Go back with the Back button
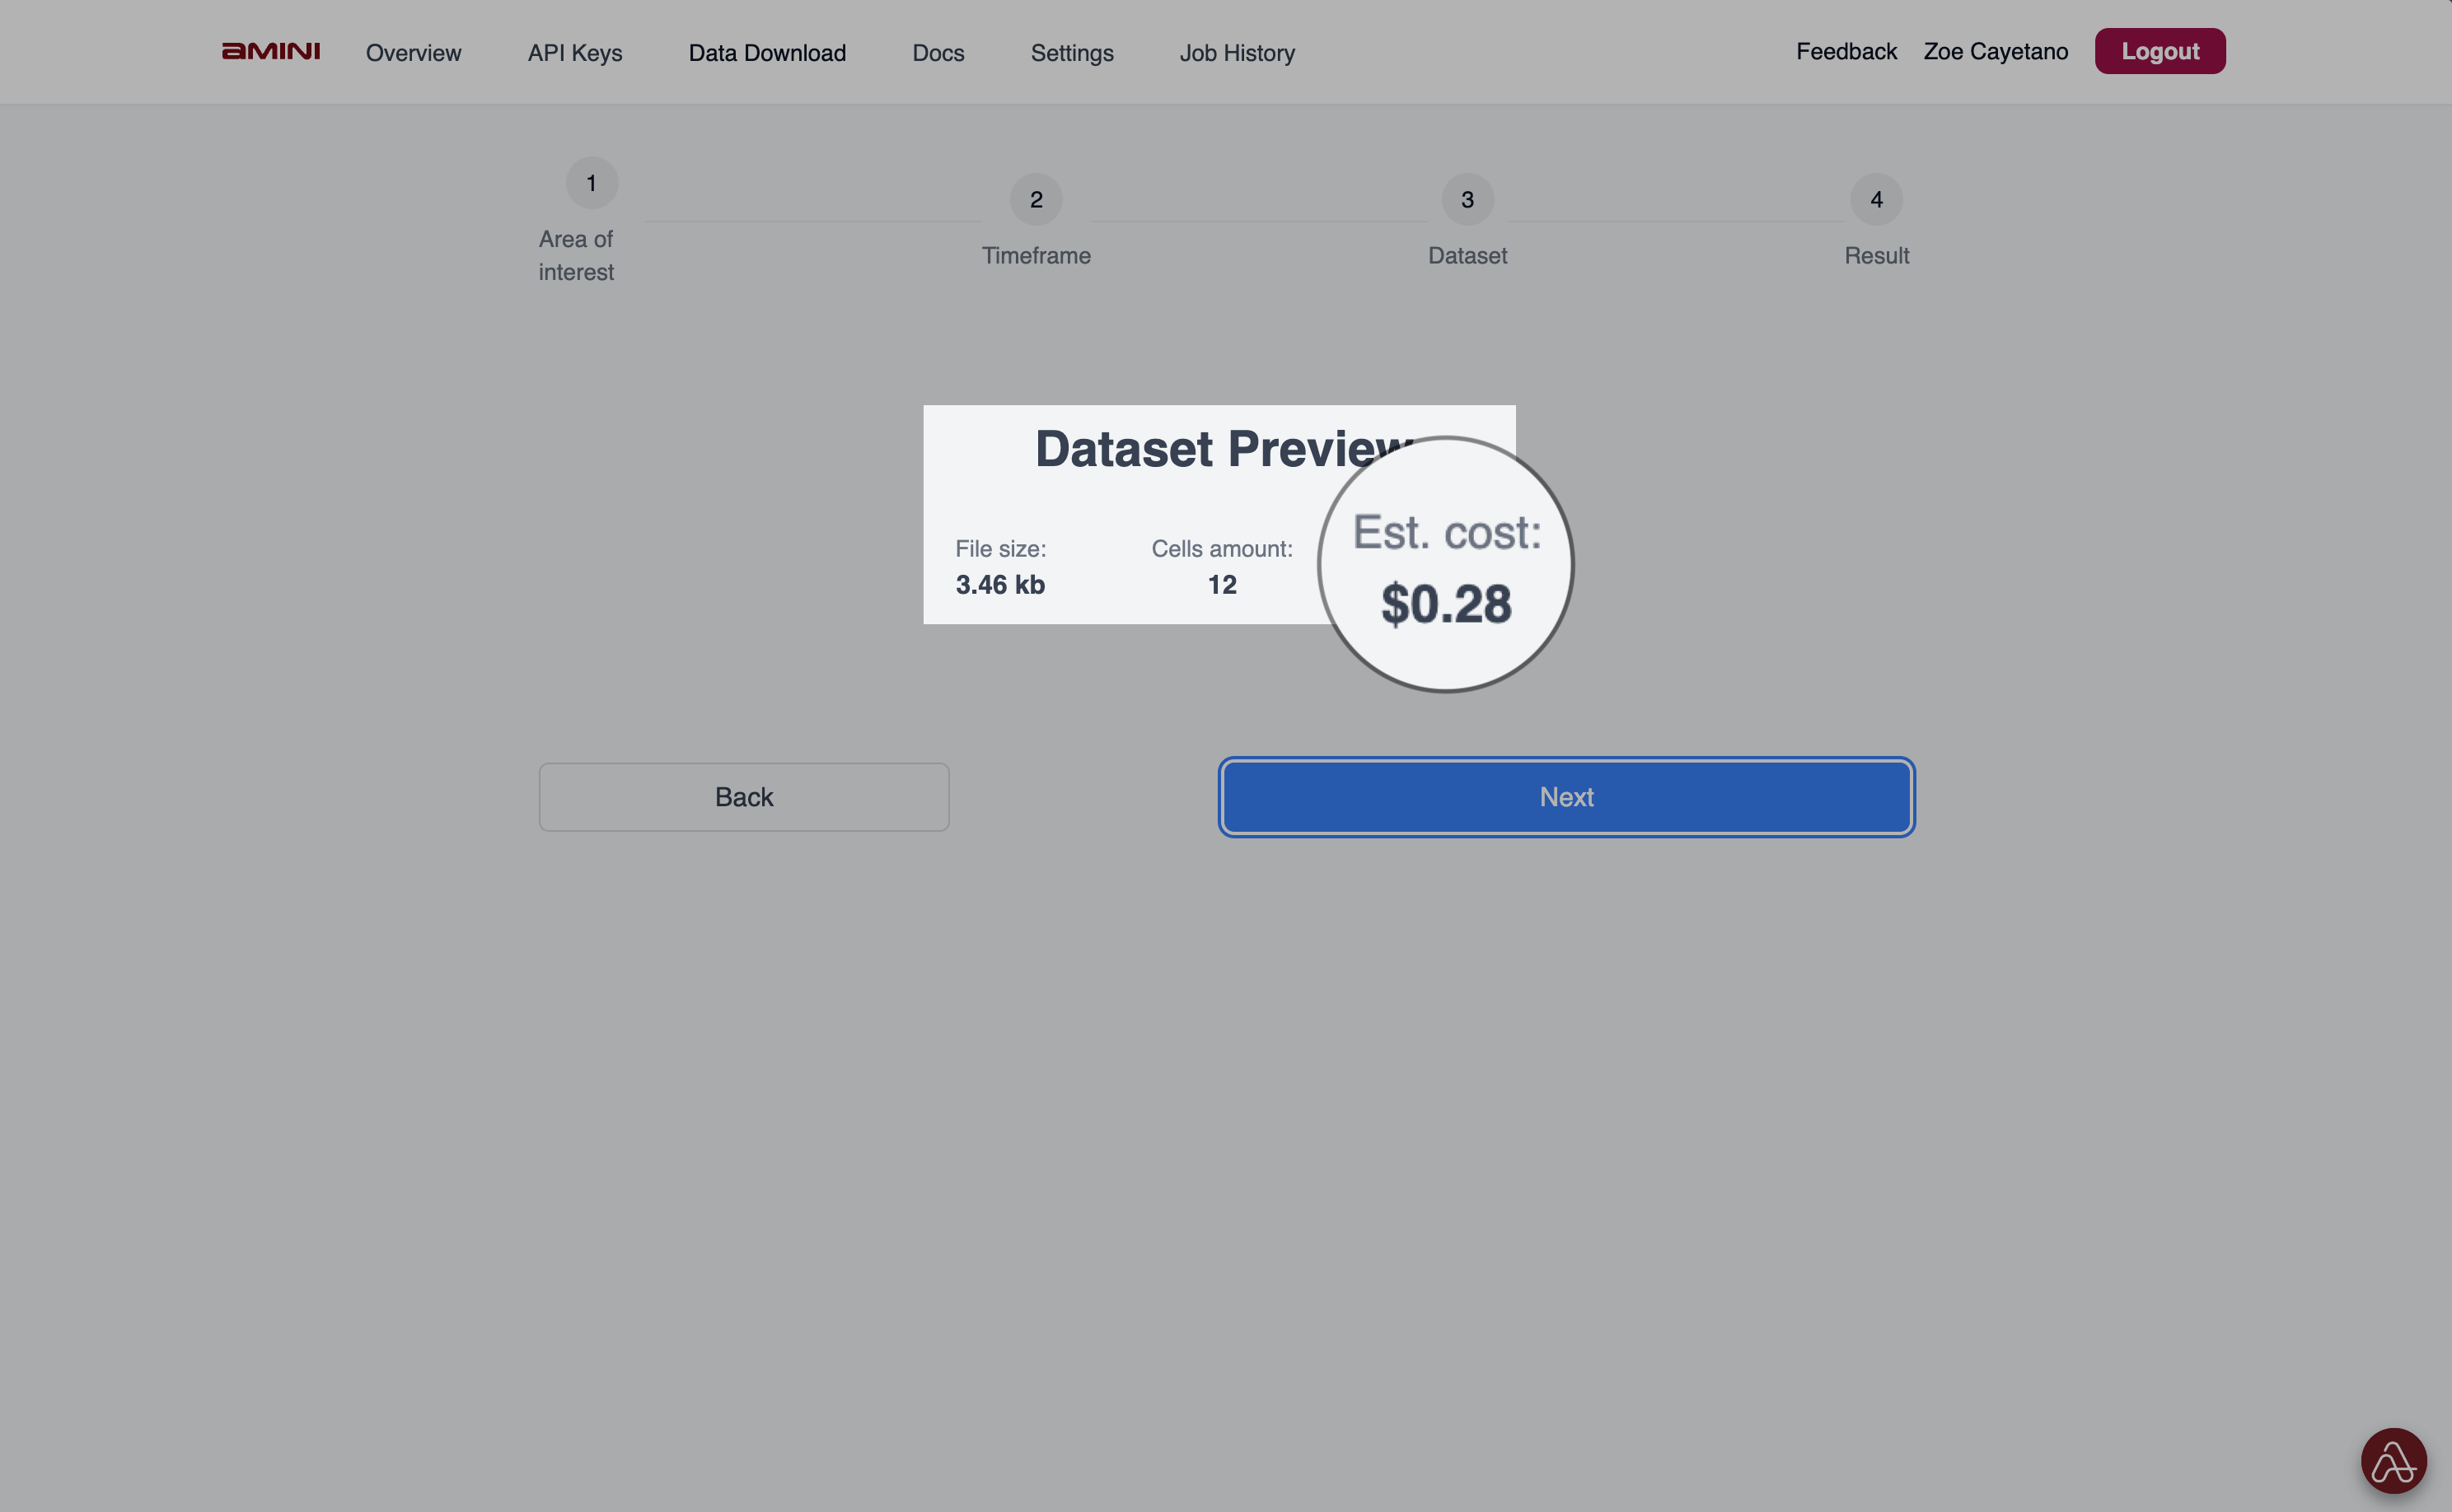The height and width of the screenshot is (1512, 2452). click(743, 797)
